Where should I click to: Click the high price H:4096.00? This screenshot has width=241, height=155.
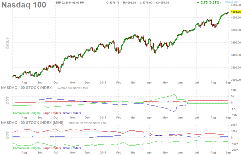129,2
